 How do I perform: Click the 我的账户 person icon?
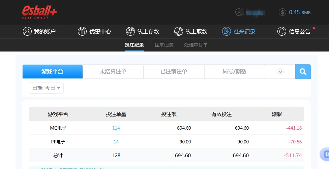[x=27, y=31]
